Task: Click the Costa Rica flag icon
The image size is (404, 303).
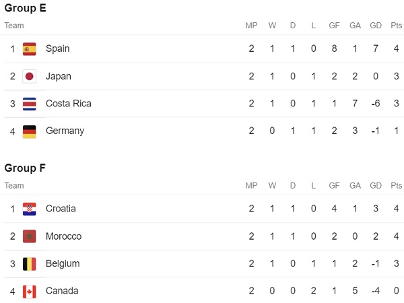Action: [x=30, y=104]
